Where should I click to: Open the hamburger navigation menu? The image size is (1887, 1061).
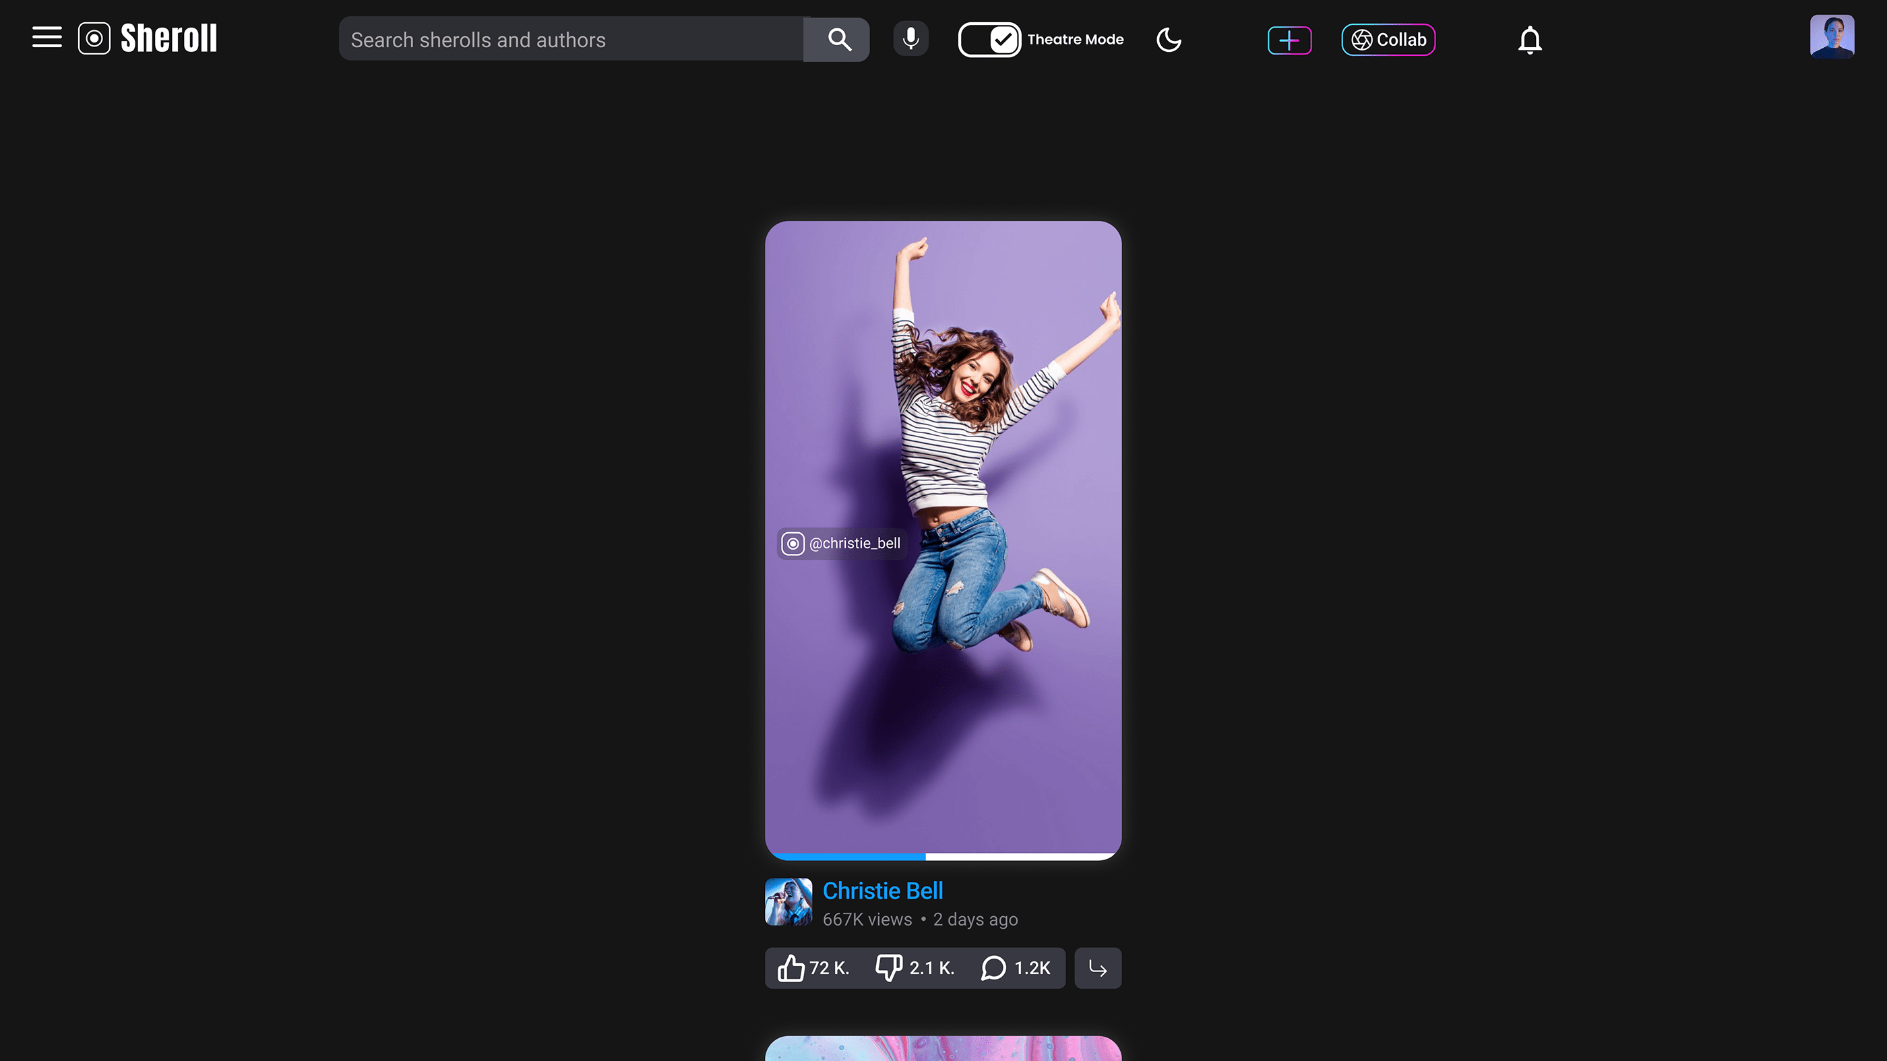pos(47,38)
